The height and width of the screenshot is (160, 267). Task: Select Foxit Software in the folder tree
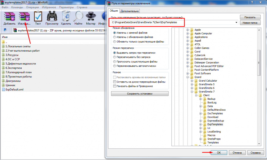(202, 73)
